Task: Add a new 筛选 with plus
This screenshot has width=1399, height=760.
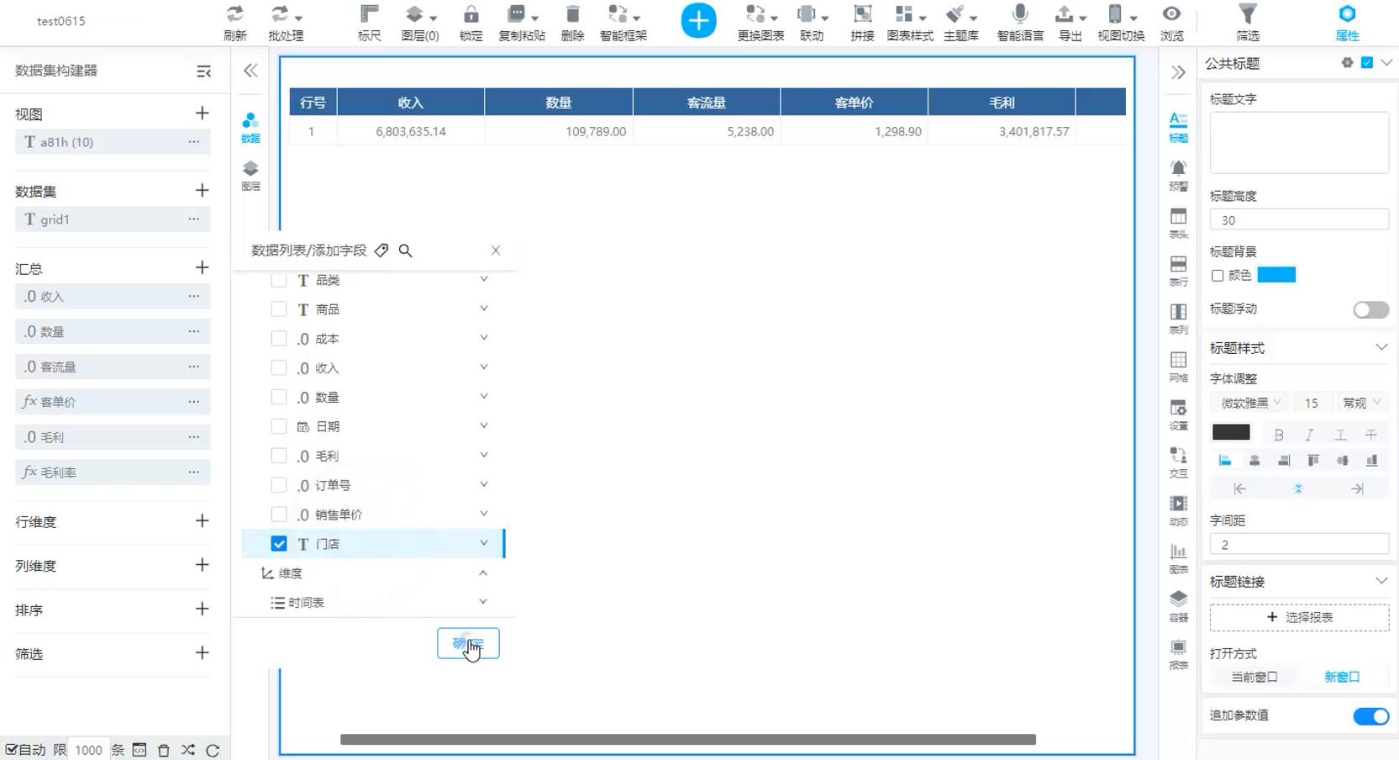Action: pyautogui.click(x=202, y=653)
